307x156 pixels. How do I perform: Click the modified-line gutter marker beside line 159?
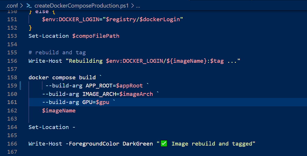tap(20, 86)
